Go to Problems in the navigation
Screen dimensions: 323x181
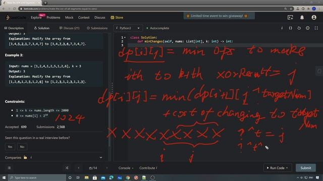[x=53, y=18]
